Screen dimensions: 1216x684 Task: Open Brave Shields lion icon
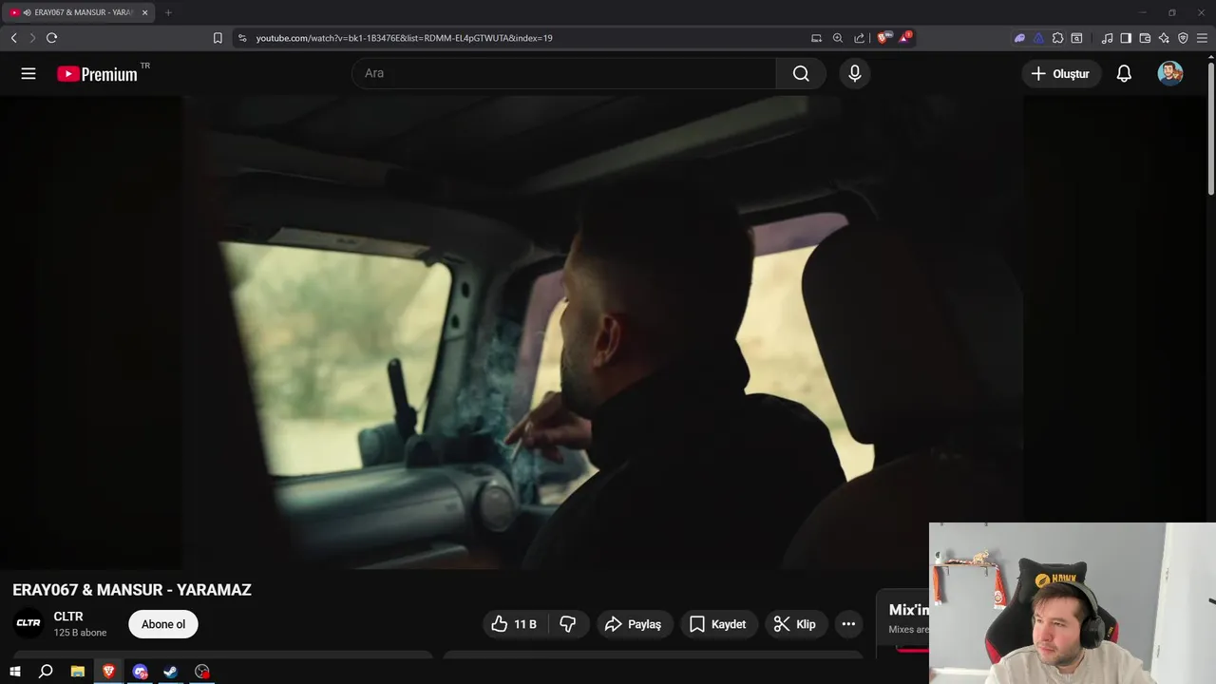click(x=883, y=38)
